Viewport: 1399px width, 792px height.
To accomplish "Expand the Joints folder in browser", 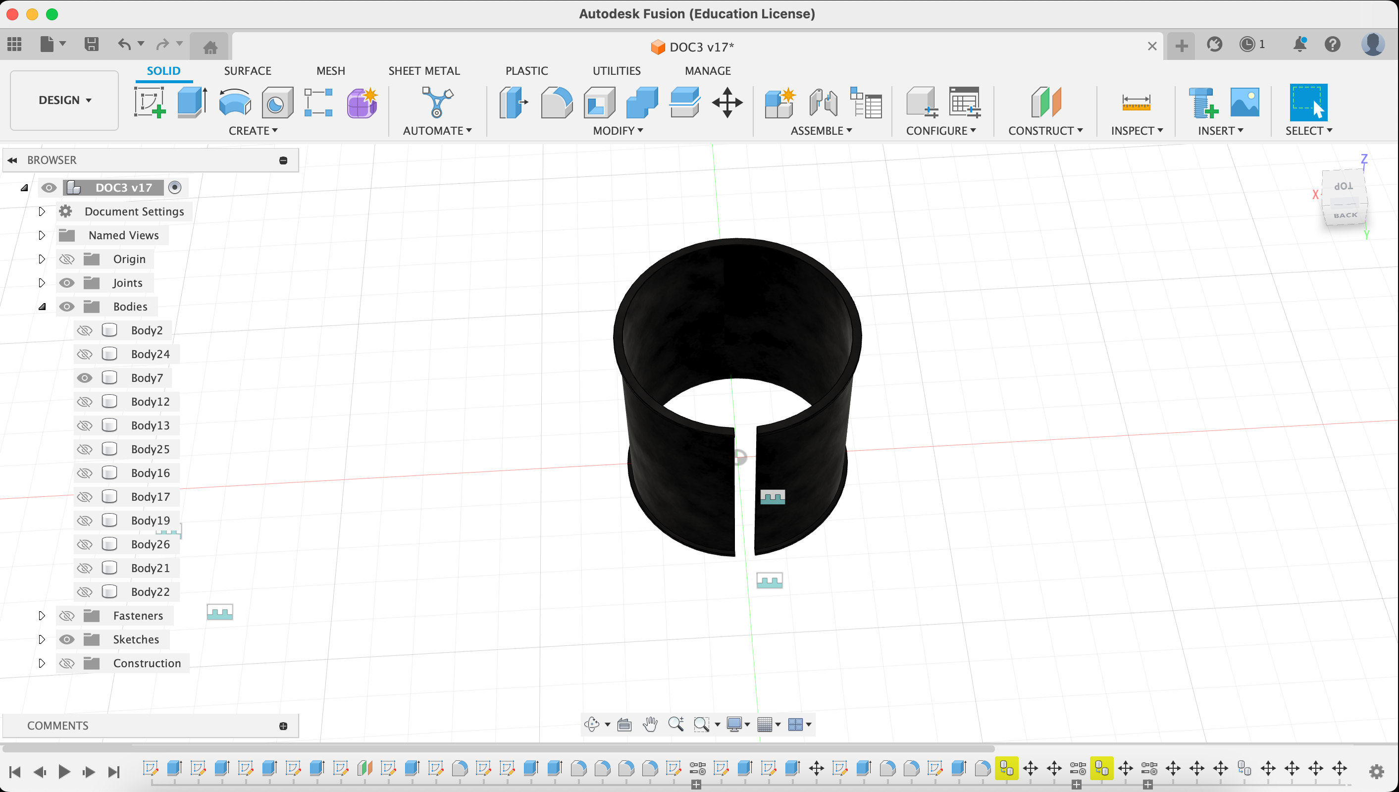I will tap(41, 283).
